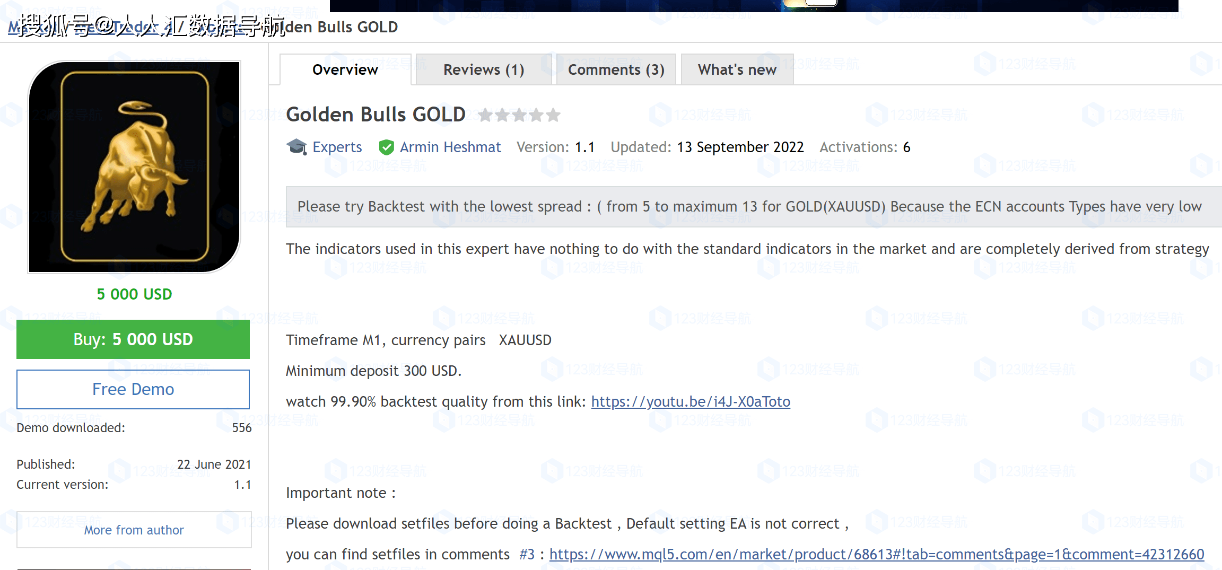The height and width of the screenshot is (570, 1222).
Task: Switch to the What's new tab
Action: [737, 69]
